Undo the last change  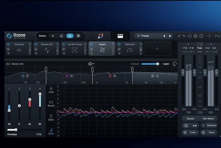tap(184, 36)
